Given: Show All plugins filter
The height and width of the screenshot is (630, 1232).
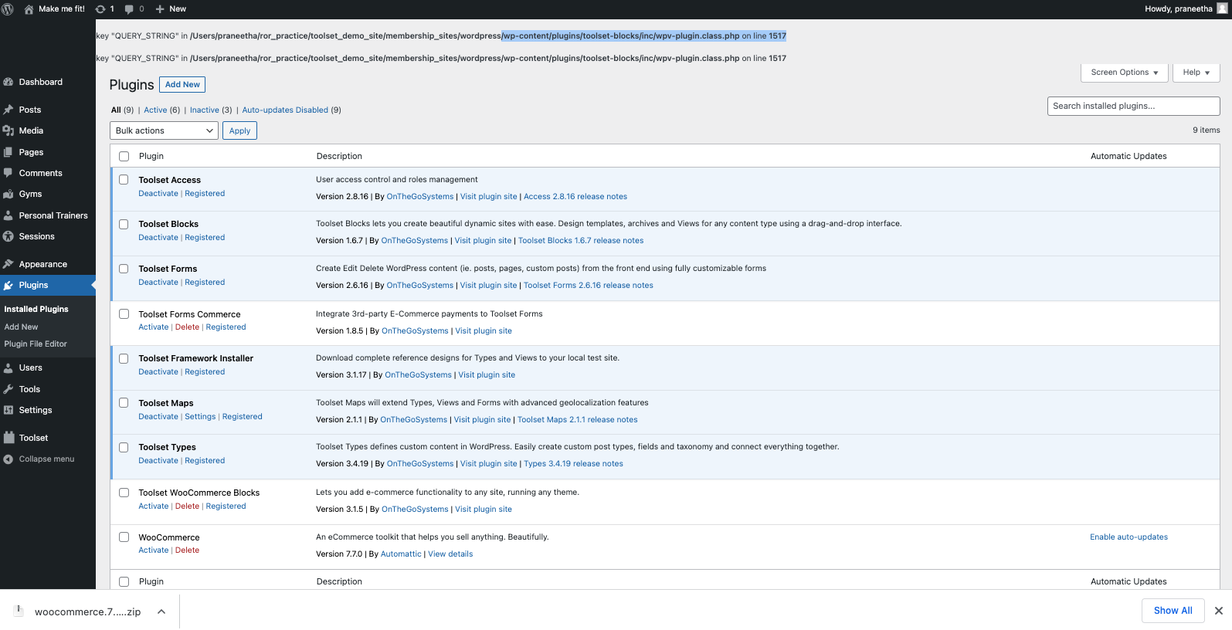Looking at the screenshot, I should (x=116, y=110).
